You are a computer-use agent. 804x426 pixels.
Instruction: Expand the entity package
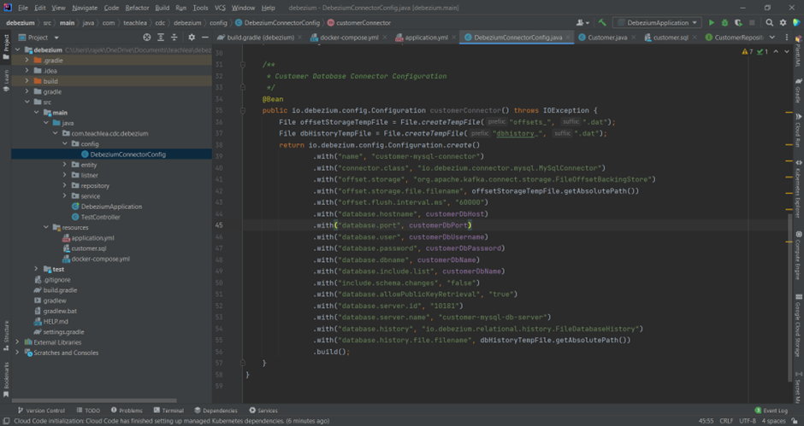(x=65, y=165)
